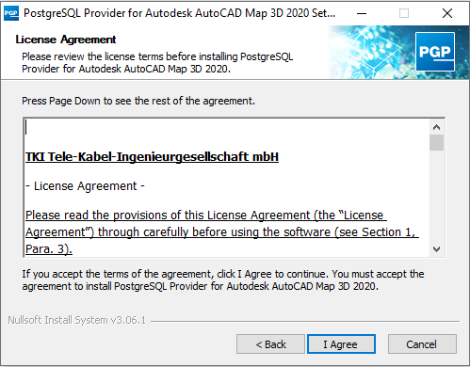Click the scrollbar down arrow
The width and height of the screenshot is (470, 367).
436,249
